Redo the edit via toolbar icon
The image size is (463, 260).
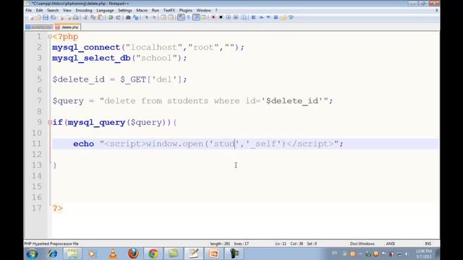[x=118, y=17]
